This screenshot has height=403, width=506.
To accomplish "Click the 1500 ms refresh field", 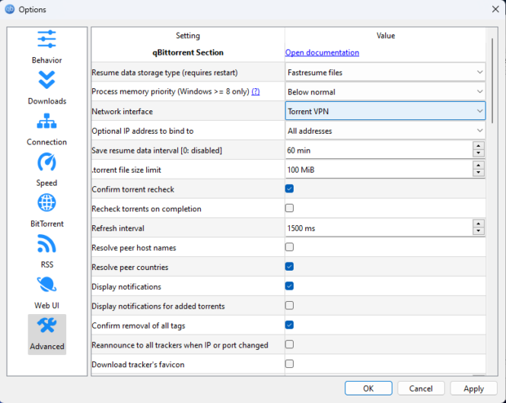I will 379,228.
